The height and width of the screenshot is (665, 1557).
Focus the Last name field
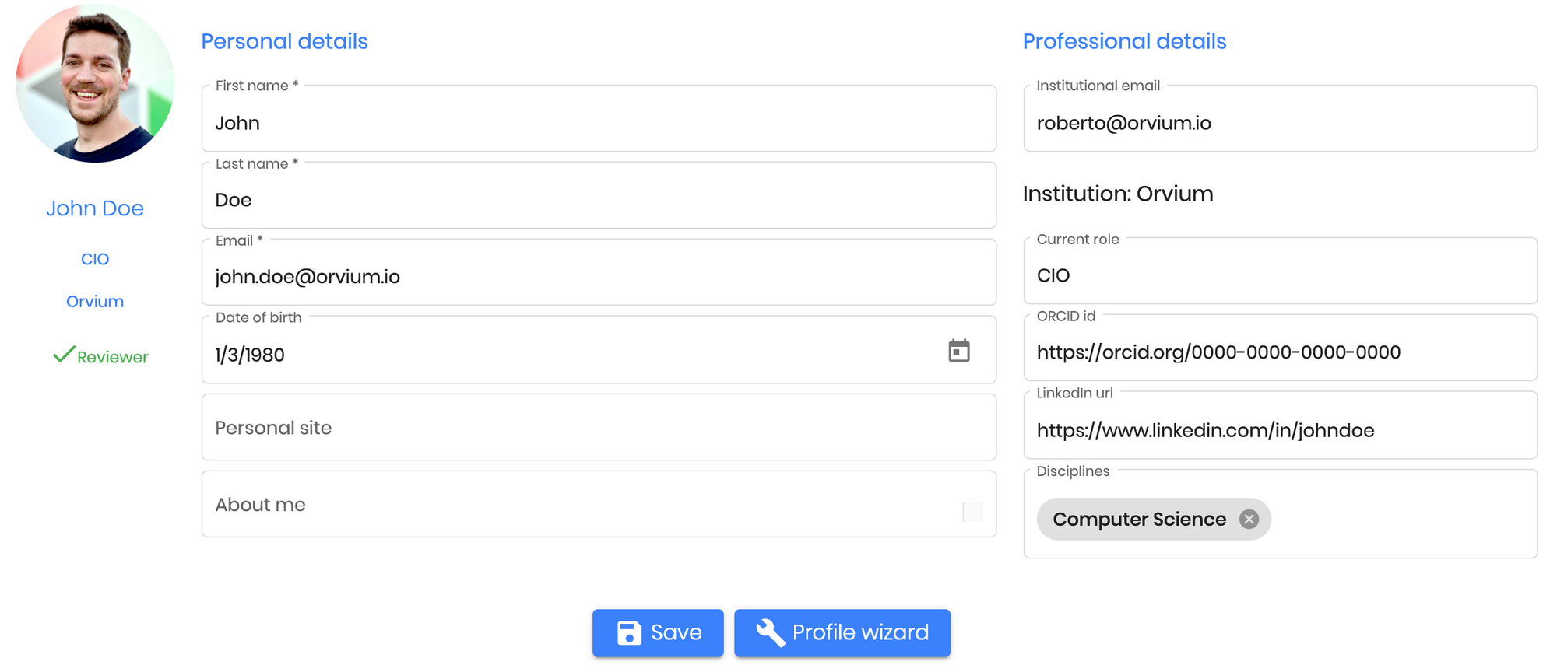coord(599,195)
